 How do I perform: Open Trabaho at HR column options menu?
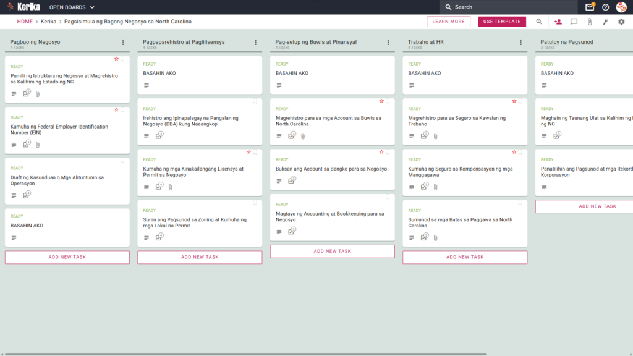[x=520, y=42]
